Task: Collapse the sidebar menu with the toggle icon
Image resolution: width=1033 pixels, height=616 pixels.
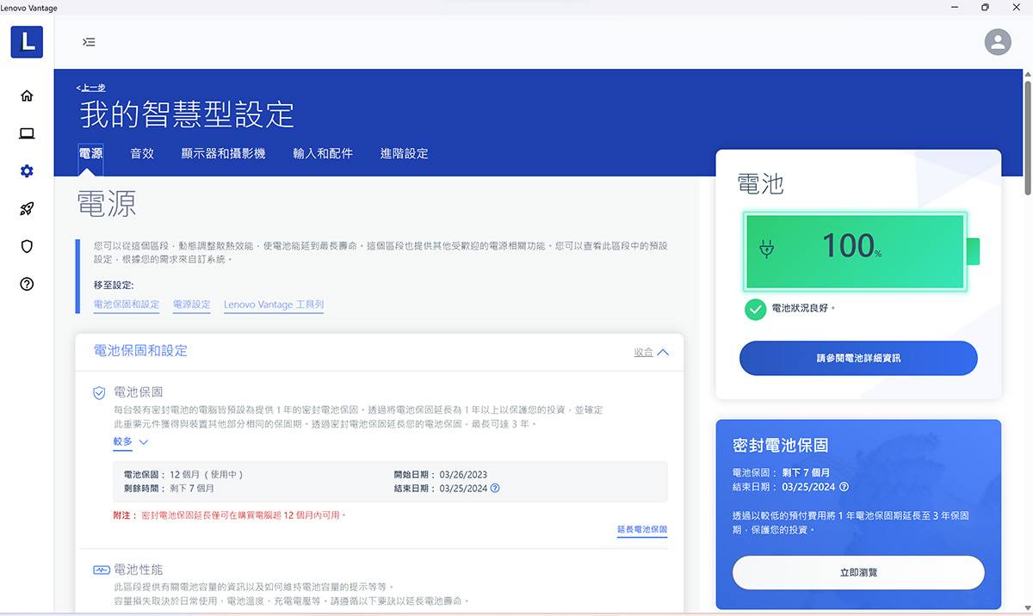Action: pos(89,42)
